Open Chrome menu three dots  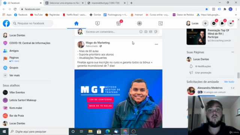point(236,9)
